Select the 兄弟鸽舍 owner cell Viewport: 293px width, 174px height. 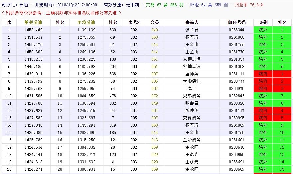(192, 96)
